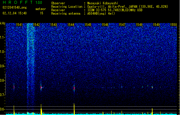Viewport: 180px width, 115px height.
Task: Click the 1543 time marker
Action: [x=54, y=25]
